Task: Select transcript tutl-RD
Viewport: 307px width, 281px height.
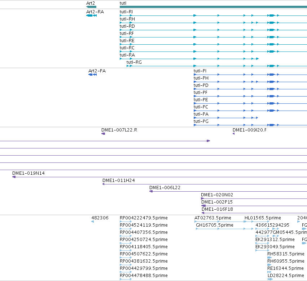Action: tap(127, 26)
